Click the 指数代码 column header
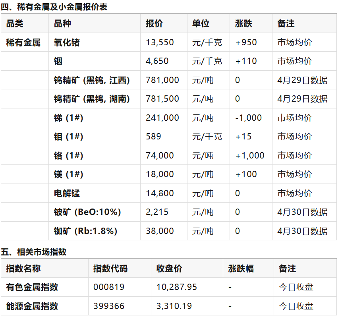338x317 pixels. tap(110, 269)
